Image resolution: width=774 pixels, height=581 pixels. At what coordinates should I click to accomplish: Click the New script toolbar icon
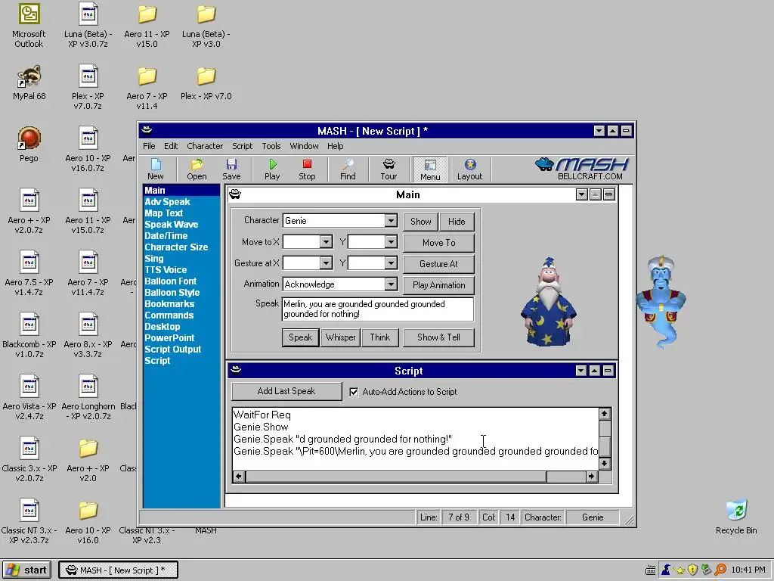(x=156, y=169)
